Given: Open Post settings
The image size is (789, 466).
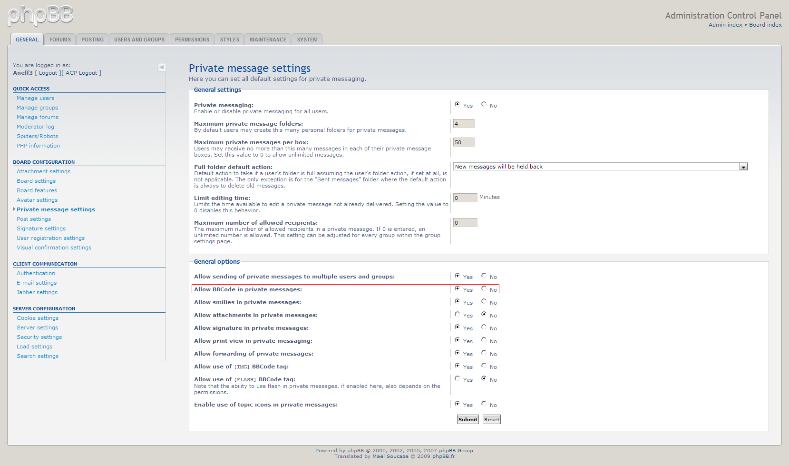Looking at the screenshot, I should (34, 219).
